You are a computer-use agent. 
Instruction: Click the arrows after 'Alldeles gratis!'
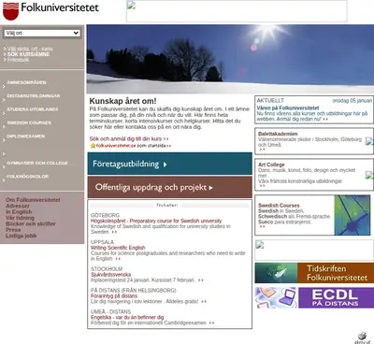coord(204,302)
